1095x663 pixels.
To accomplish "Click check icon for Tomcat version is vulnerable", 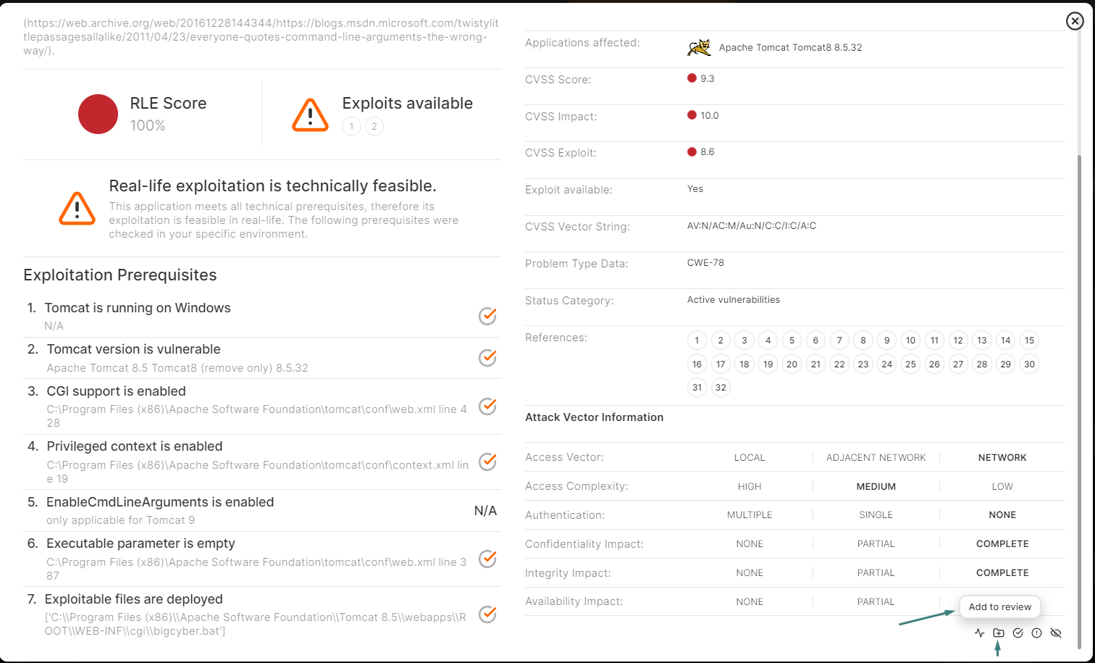I will coord(487,357).
